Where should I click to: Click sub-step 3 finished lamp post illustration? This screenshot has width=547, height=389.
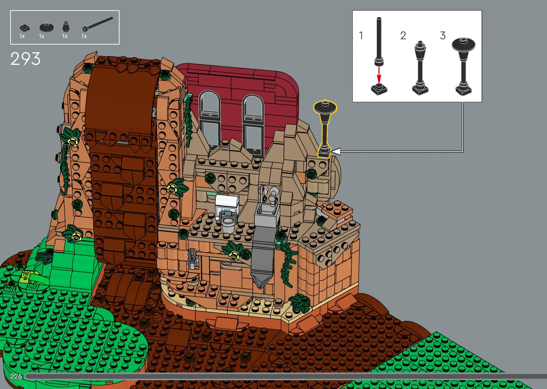pyautogui.click(x=463, y=66)
